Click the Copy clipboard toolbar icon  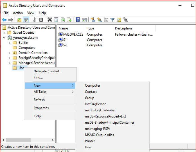pyautogui.click(x=41, y=20)
